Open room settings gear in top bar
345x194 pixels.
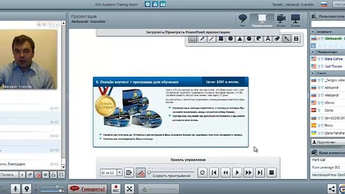point(147,4)
